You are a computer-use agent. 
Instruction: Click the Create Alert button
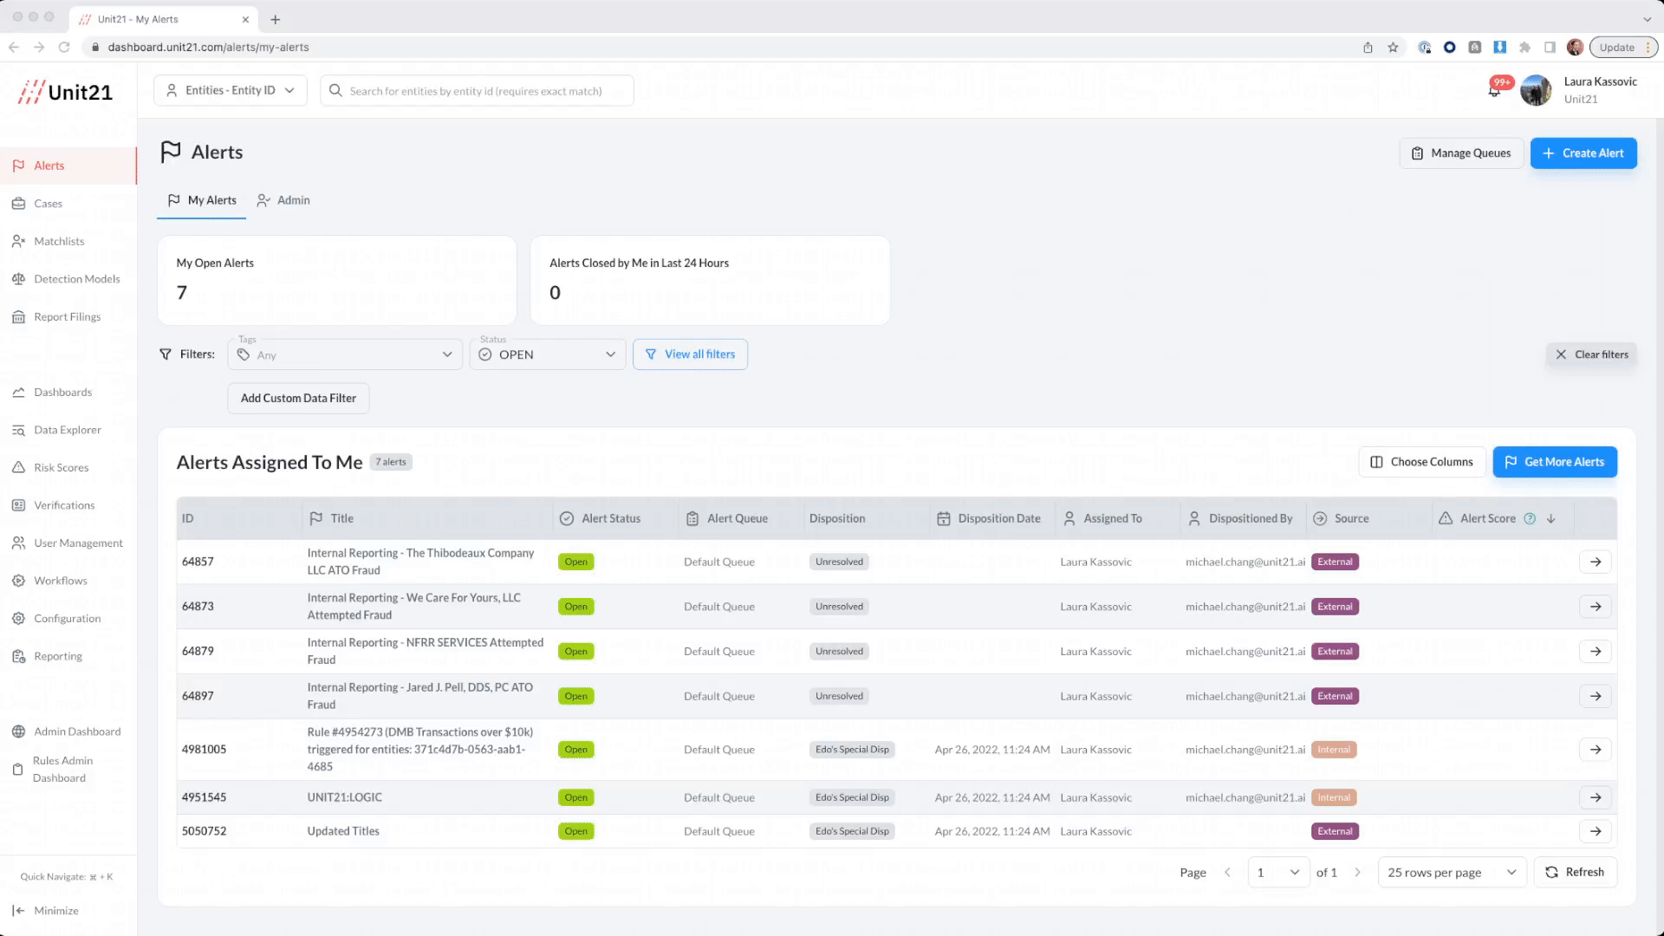tap(1583, 152)
